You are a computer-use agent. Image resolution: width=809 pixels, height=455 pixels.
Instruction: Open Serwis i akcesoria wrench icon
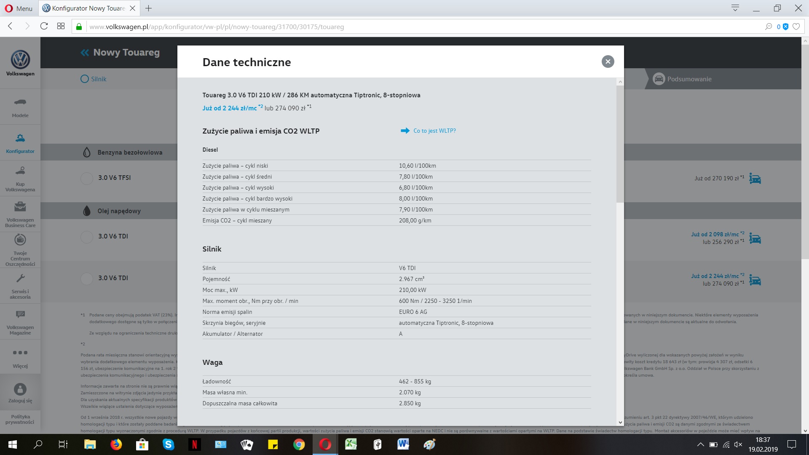tap(20, 278)
